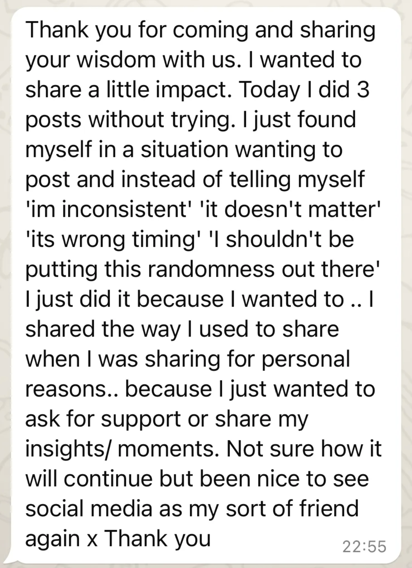Click the word 'situation' in the message
Screen dimensions: 412x568
click(185, 150)
